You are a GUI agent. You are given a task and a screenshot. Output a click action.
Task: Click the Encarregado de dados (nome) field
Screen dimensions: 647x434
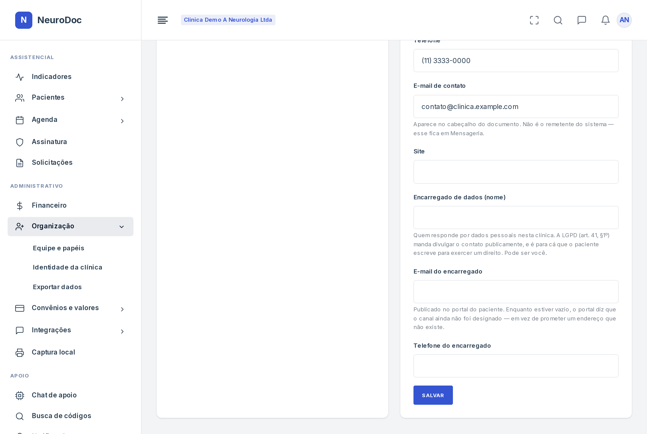(516, 218)
